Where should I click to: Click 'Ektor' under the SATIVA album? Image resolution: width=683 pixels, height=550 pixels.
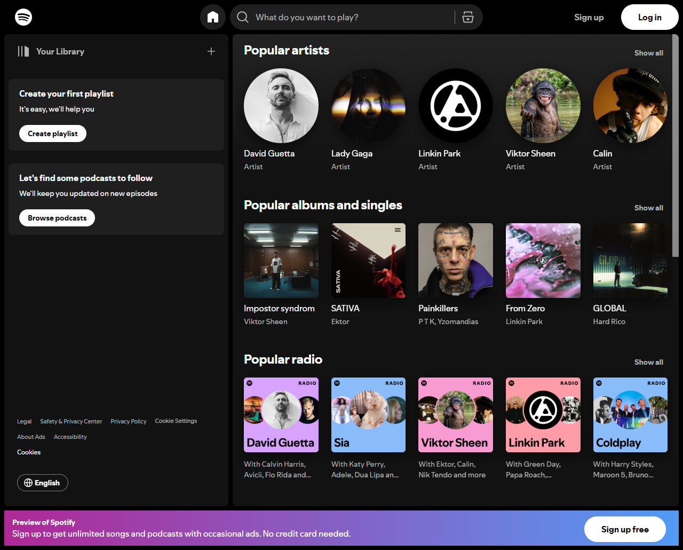click(340, 321)
